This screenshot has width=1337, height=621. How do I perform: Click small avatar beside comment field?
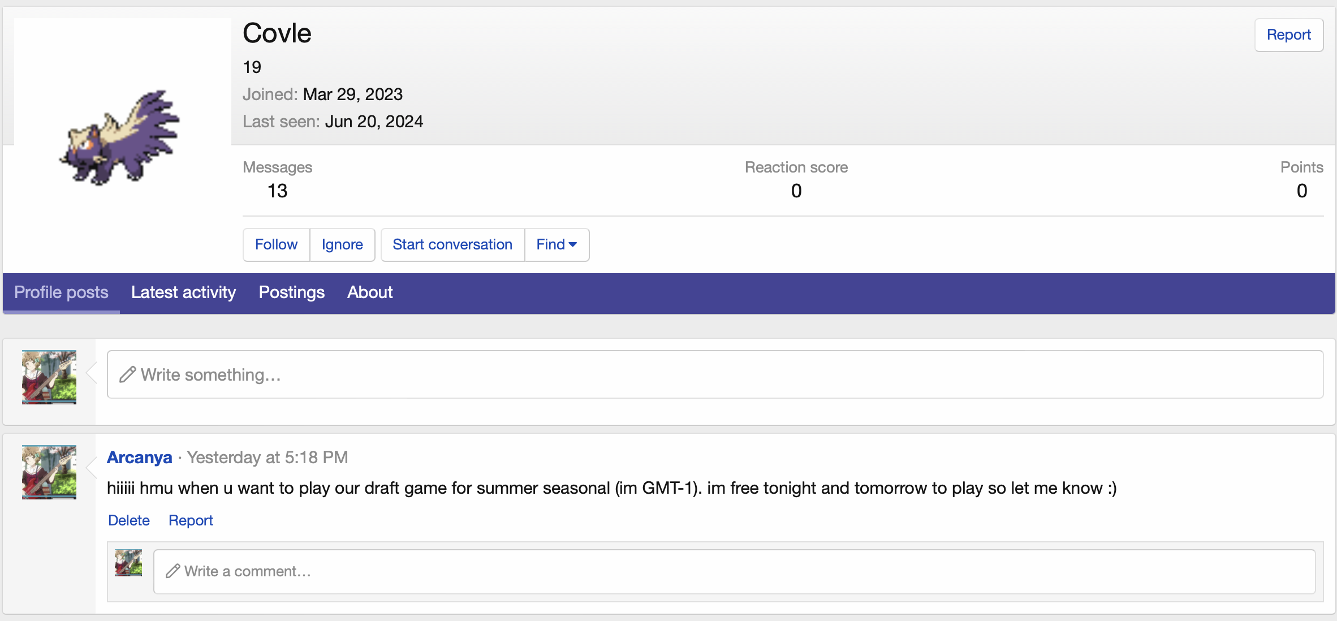click(128, 563)
